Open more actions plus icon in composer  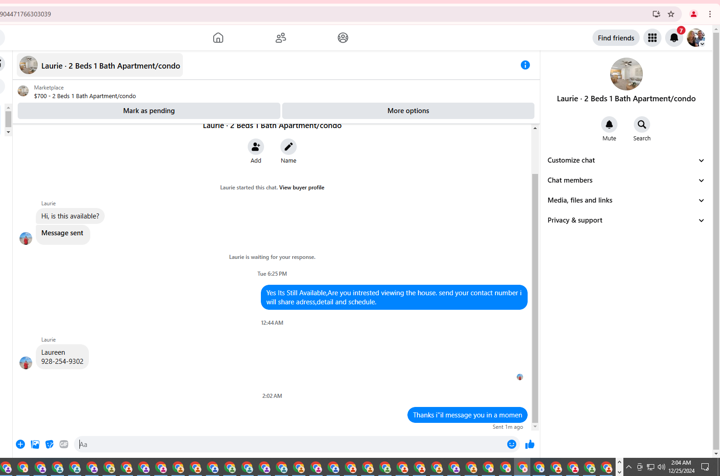(x=20, y=444)
